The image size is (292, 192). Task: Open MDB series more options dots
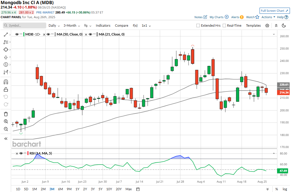point(21,34)
